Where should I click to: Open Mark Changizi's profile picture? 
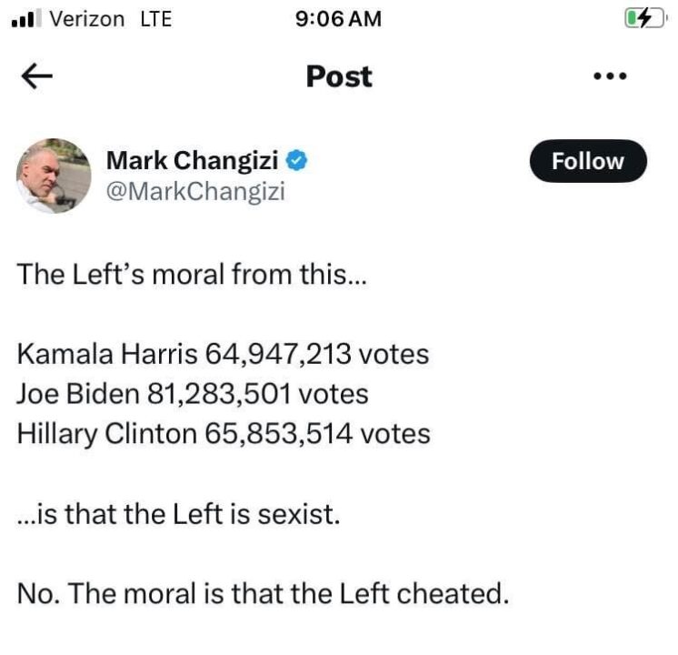54,176
